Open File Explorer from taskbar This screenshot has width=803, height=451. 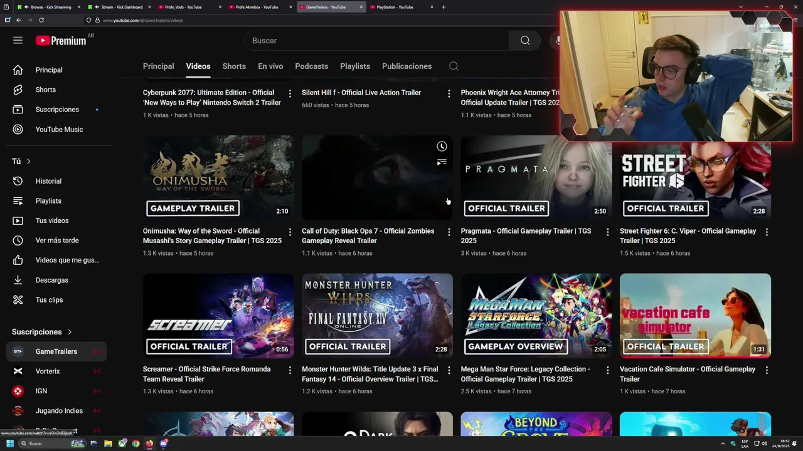[x=108, y=443]
